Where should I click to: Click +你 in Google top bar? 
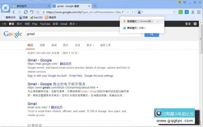coord(4,24)
